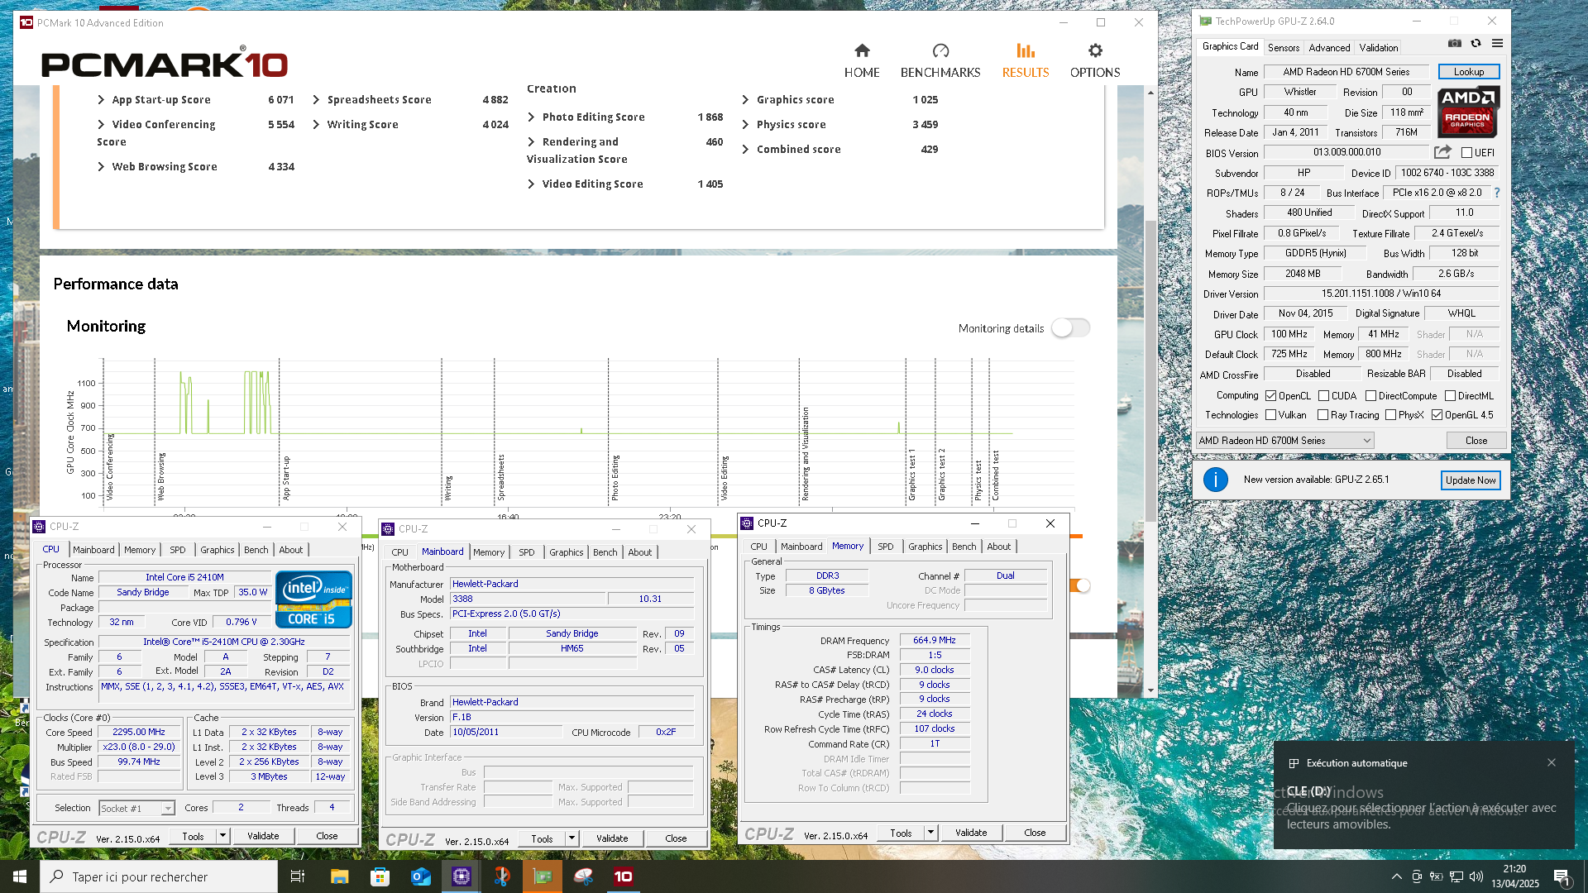Switch to GPU-Z via taskbar icon
Image resolution: width=1588 pixels, height=893 pixels.
coord(543,876)
